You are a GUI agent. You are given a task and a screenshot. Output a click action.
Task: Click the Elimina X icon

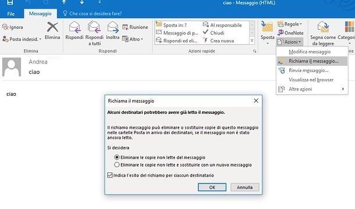click(x=52, y=27)
